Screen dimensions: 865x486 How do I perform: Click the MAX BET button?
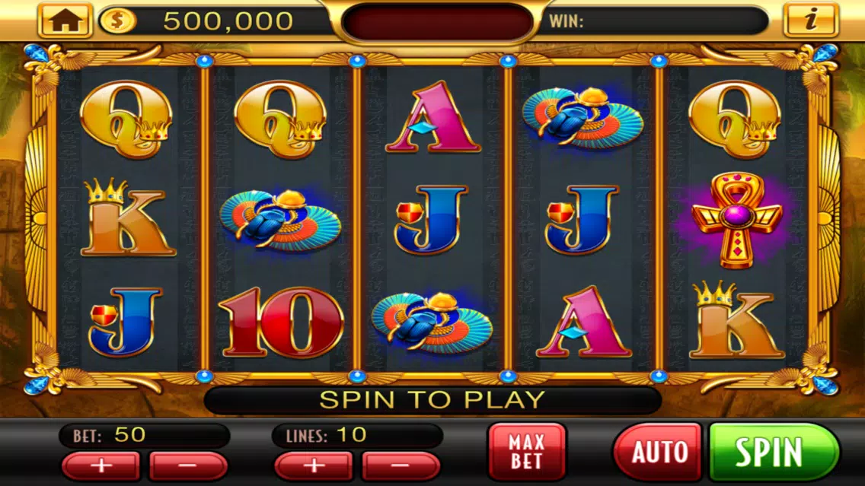tap(527, 451)
